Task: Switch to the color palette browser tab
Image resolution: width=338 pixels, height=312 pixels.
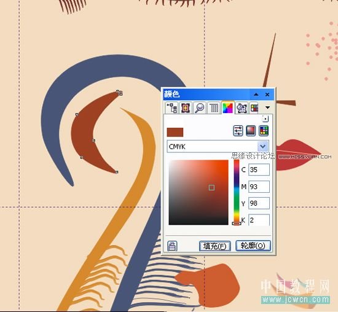Action: pyautogui.click(x=254, y=107)
